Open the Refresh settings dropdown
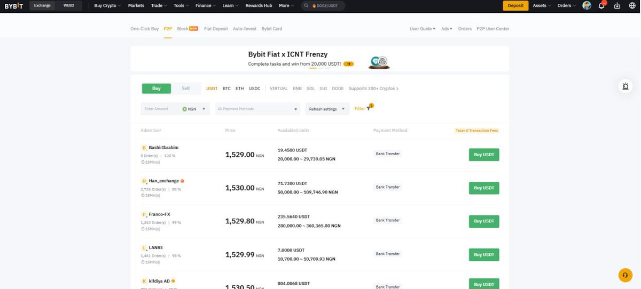The height and width of the screenshot is (289, 641). point(327,109)
